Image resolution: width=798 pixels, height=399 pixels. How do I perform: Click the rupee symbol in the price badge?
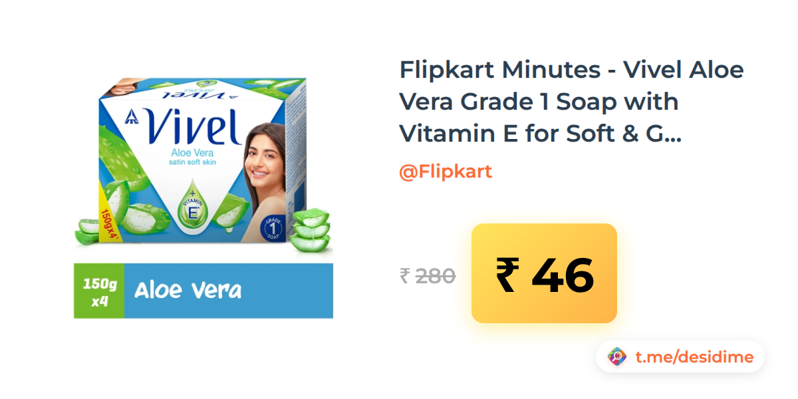tap(507, 275)
